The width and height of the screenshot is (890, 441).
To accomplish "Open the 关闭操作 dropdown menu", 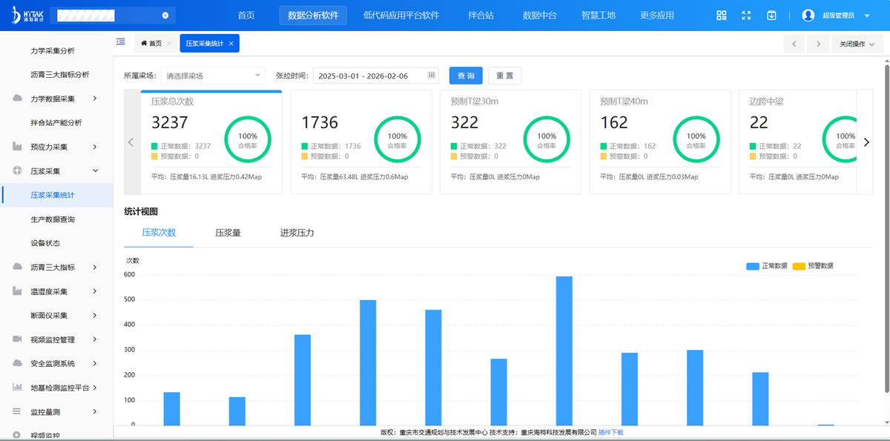I will pos(857,44).
